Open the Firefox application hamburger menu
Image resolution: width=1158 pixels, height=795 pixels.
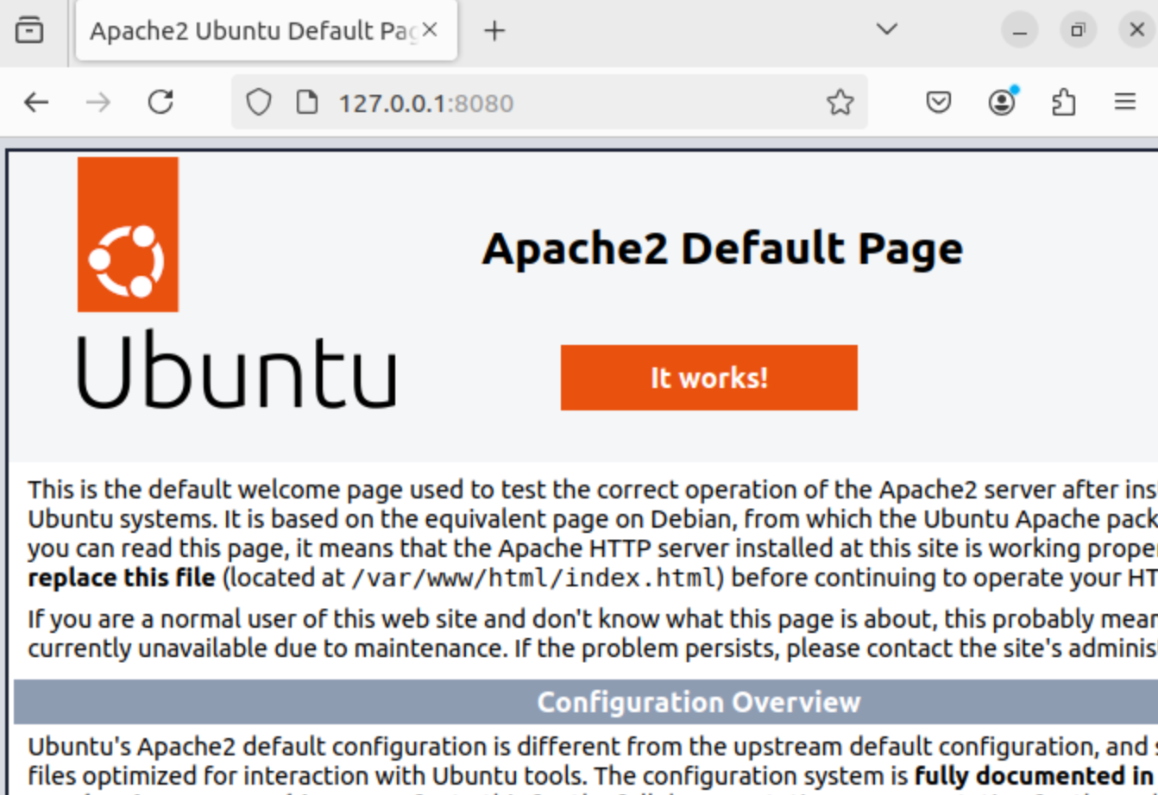click(x=1125, y=103)
